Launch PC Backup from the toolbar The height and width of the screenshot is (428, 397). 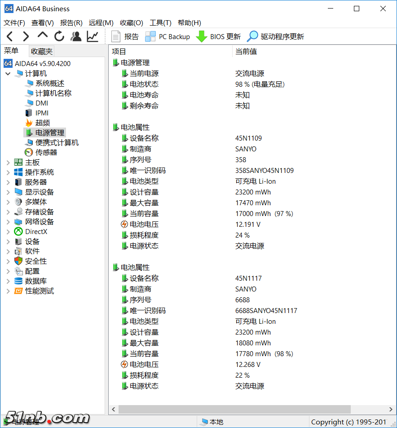168,36
